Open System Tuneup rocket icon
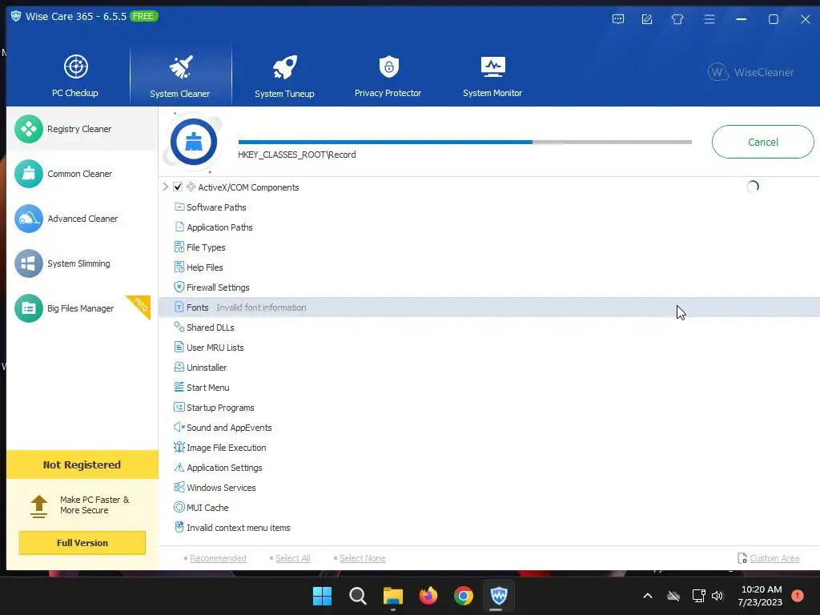Screen dimensions: 820x615 [x=284, y=67]
